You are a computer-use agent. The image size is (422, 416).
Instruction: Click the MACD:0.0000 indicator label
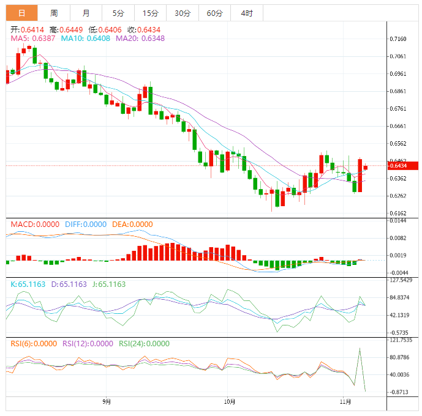(35, 225)
